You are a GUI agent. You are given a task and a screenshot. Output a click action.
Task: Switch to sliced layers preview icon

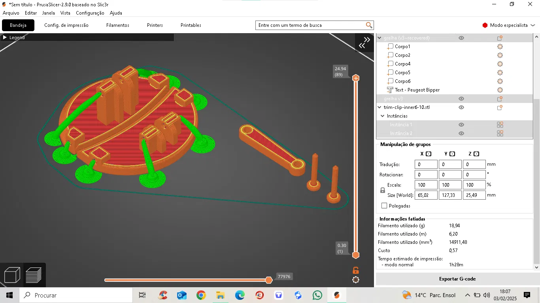[x=34, y=275]
